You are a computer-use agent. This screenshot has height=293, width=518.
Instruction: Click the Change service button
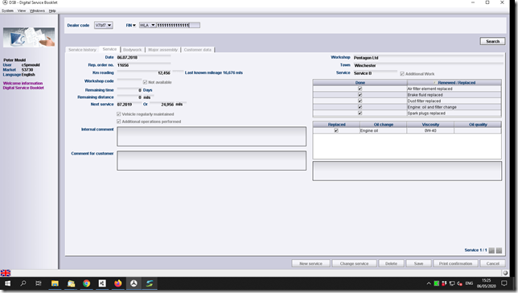click(354, 263)
